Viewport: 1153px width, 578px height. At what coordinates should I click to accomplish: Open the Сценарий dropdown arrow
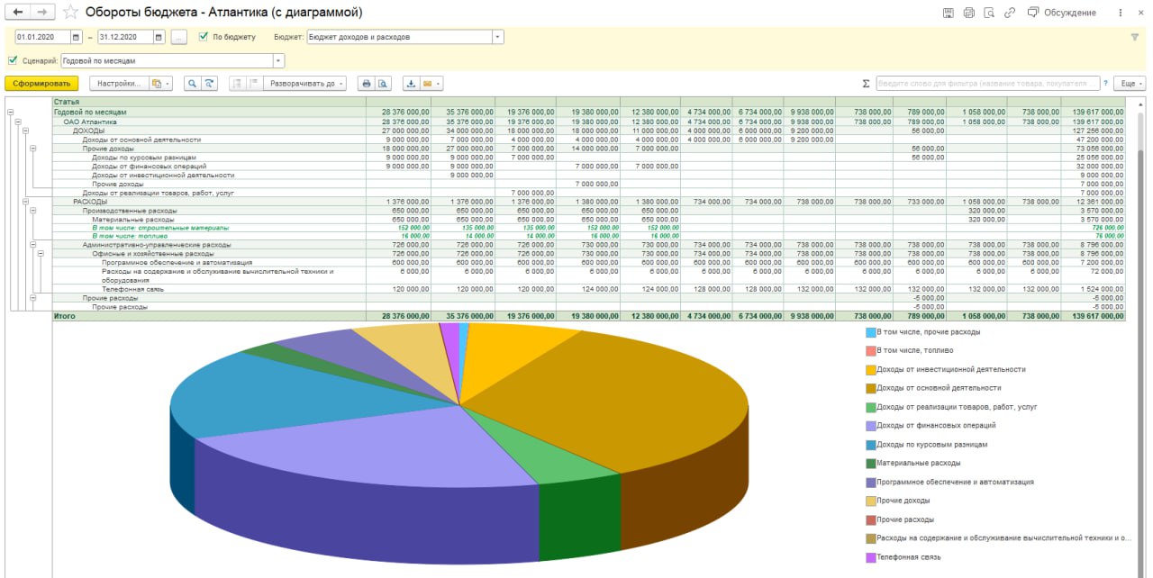tap(278, 60)
